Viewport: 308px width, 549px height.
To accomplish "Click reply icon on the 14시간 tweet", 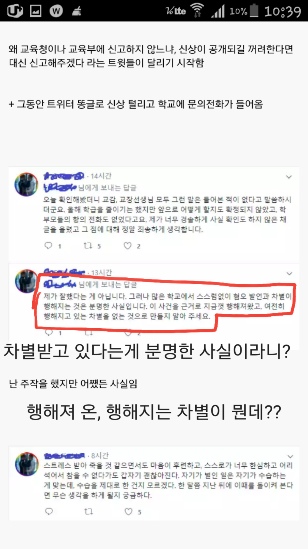I will [x=48, y=246].
